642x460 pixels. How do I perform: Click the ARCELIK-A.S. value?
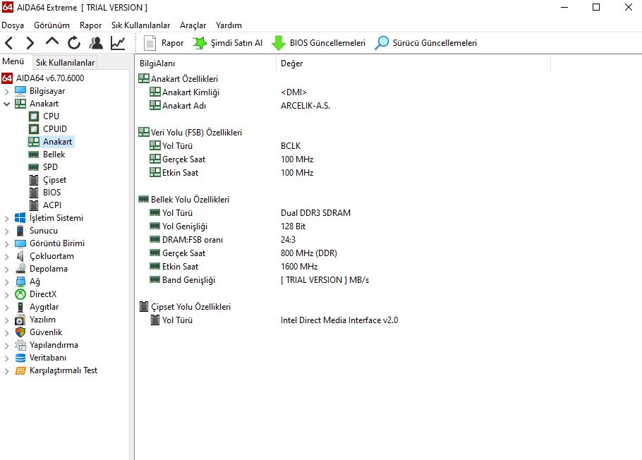(305, 106)
